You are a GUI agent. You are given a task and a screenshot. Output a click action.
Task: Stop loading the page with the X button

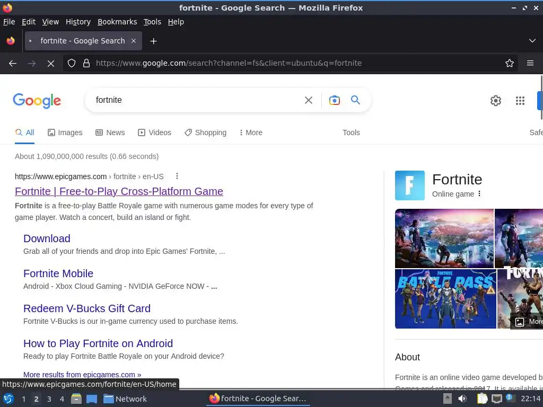click(x=50, y=64)
